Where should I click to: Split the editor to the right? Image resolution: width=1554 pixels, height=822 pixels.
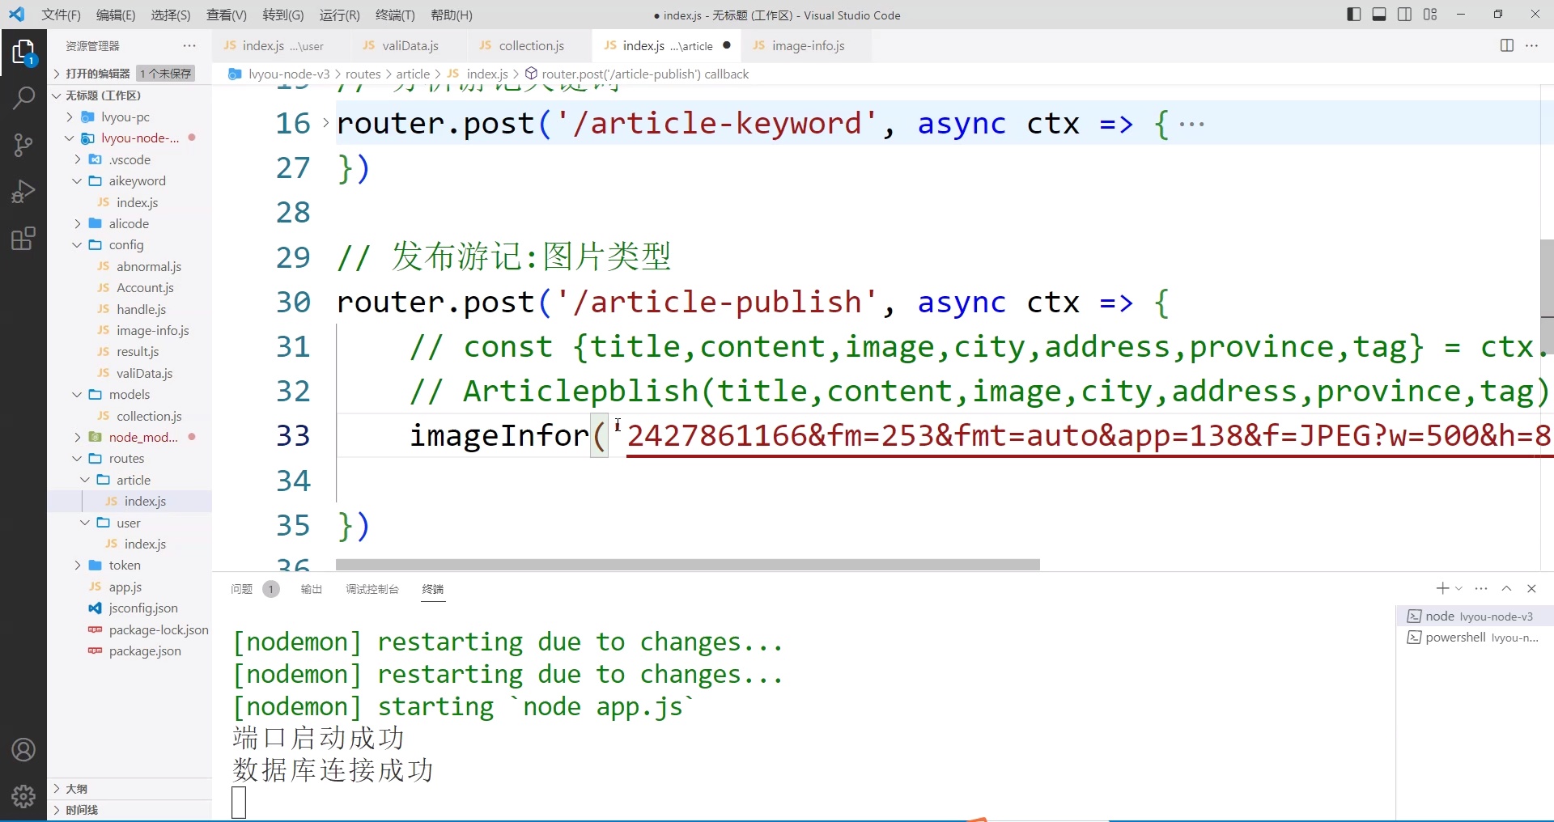pyautogui.click(x=1506, y=46)
